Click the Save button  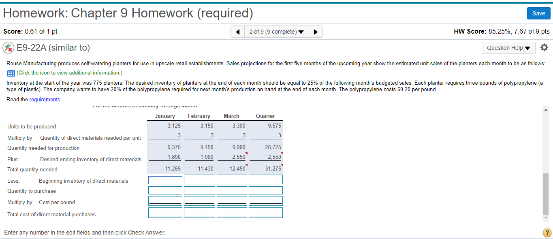click(538, 13)
